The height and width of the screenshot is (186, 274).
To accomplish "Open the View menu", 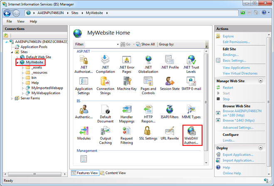I will pyautogui.click(x=20, y=21).
